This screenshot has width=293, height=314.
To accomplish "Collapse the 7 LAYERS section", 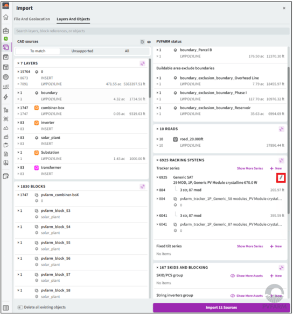I will pyautogui.click(x=143, y=63).
